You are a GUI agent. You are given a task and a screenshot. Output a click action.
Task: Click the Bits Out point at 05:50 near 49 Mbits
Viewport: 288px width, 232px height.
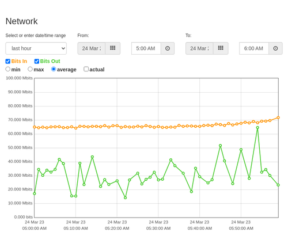tap(241, 150)
